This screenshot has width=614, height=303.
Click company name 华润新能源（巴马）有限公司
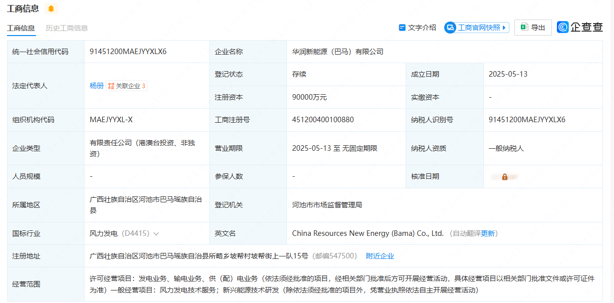pos(338,52)
